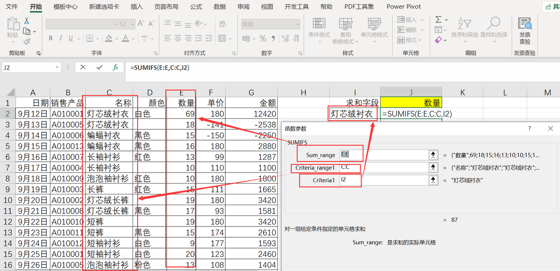The image size is (560, 271).
Task: Open the 文件 menu tab
Action: coord(12,7)
